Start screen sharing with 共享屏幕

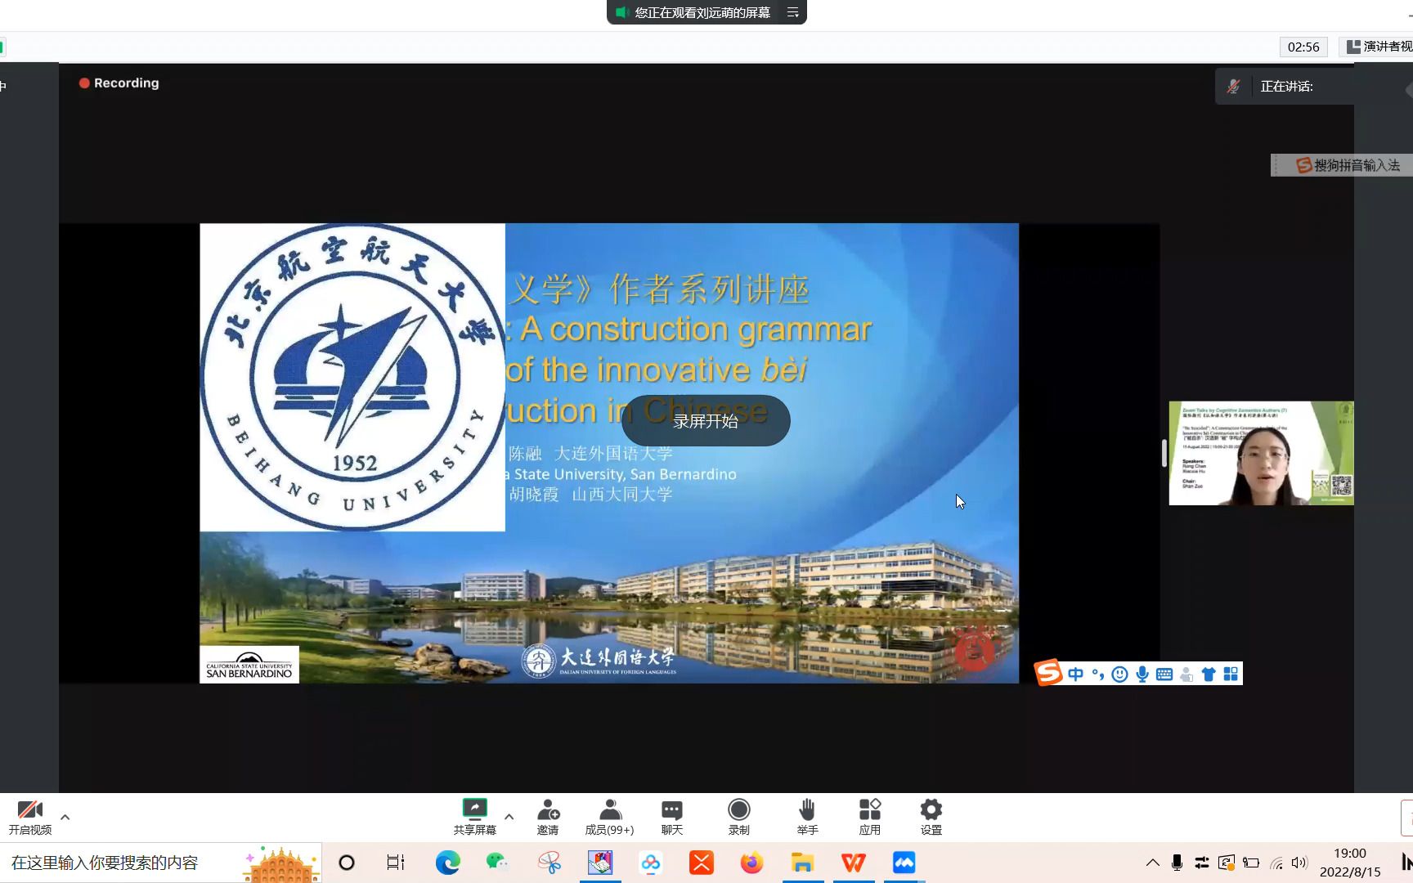click(x=474, y=817)
